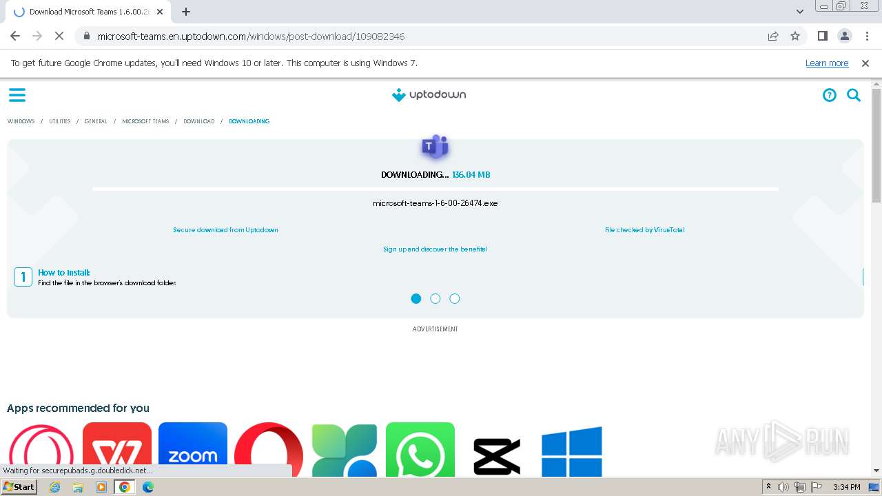
Task: Go to the UTILITIES breadcrumb
Action: click(60, 121)
